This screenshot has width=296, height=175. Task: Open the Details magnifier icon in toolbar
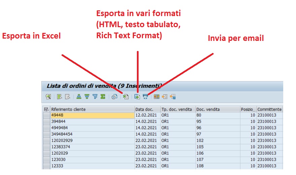(x=48, y=97)
